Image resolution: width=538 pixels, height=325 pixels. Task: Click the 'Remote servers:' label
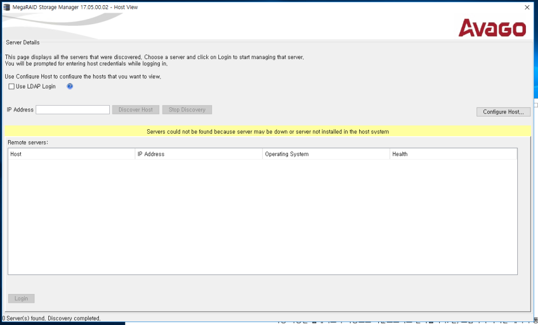tap(28, 142)
